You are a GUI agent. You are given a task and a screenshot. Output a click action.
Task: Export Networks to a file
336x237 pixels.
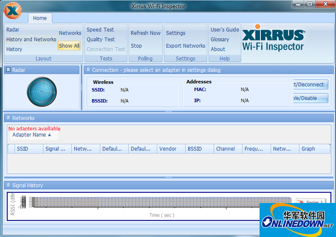click(x=186, y=46)
